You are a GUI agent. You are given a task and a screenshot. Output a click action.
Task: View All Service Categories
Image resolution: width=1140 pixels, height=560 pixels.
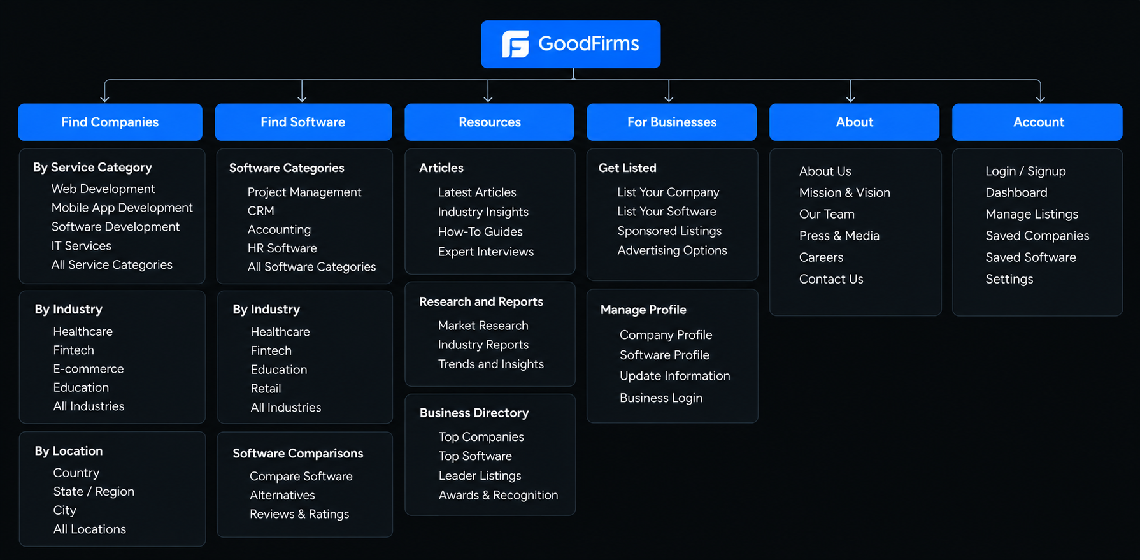[x=112, y=264]
